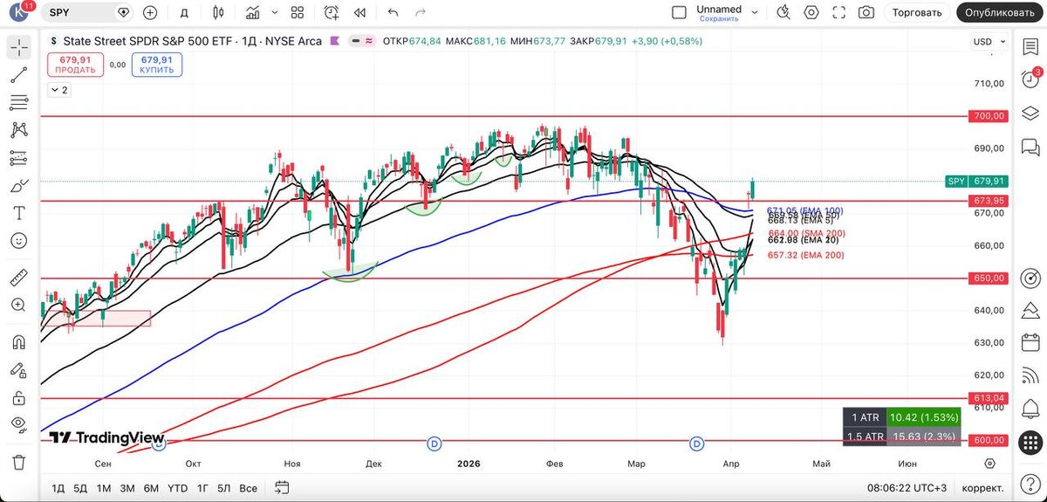Select the 5Д date range
This screenshot has width=1047, height=502.
tap(80, 488)
